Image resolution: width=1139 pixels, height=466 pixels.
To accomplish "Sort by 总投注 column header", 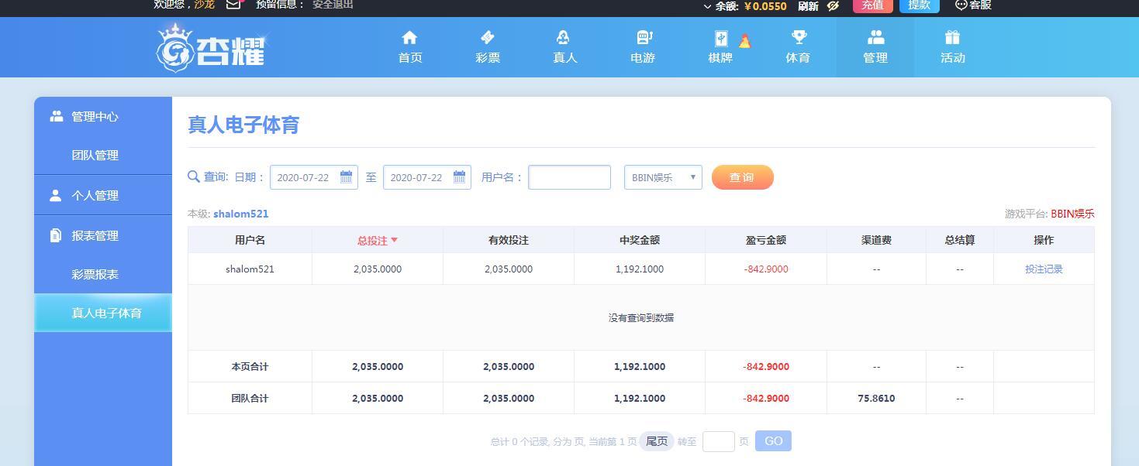I will 377,240.
